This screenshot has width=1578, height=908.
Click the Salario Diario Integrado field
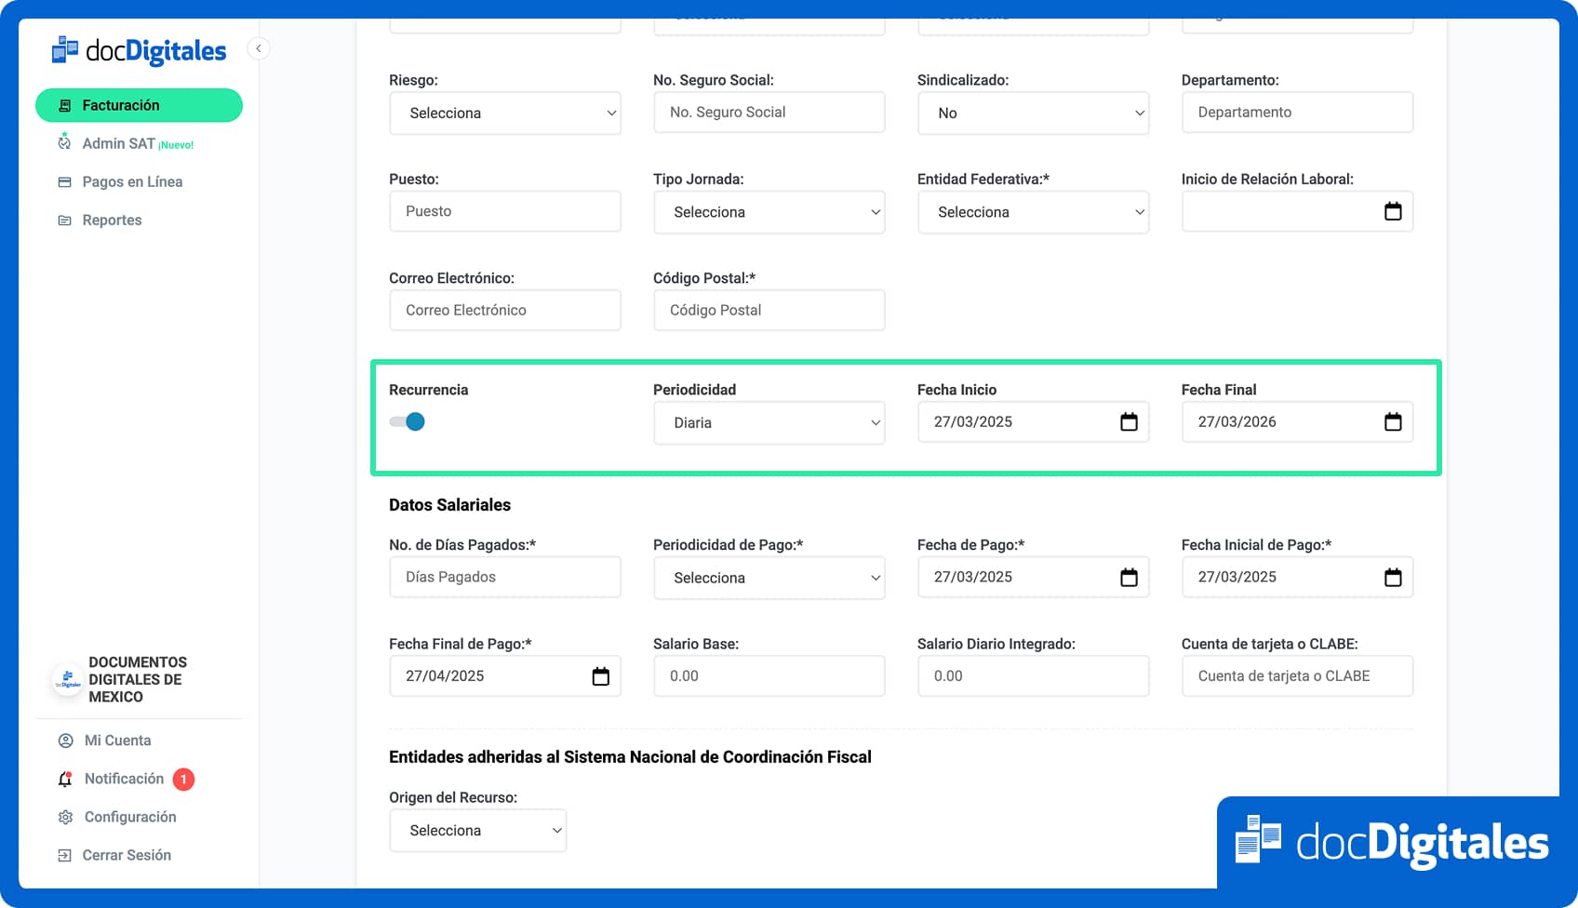click(x=1033, y=675)
